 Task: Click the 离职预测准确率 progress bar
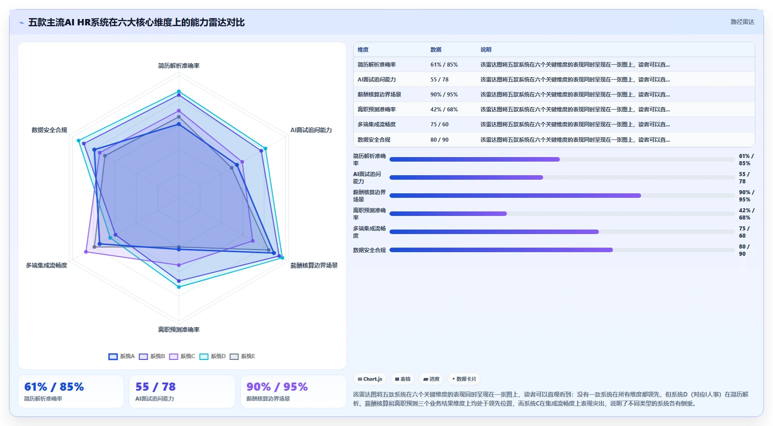coord(562,214)
